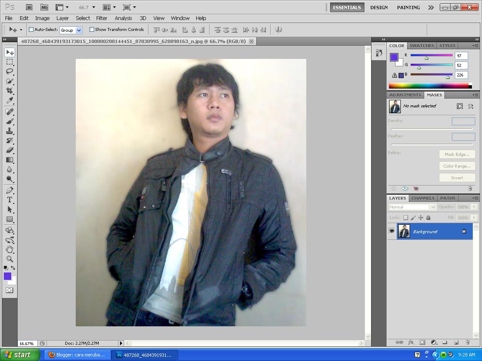The height and width of the screenshot is (361, 482).
Task: Select the Move tool
Action: (x=10, y=52)
